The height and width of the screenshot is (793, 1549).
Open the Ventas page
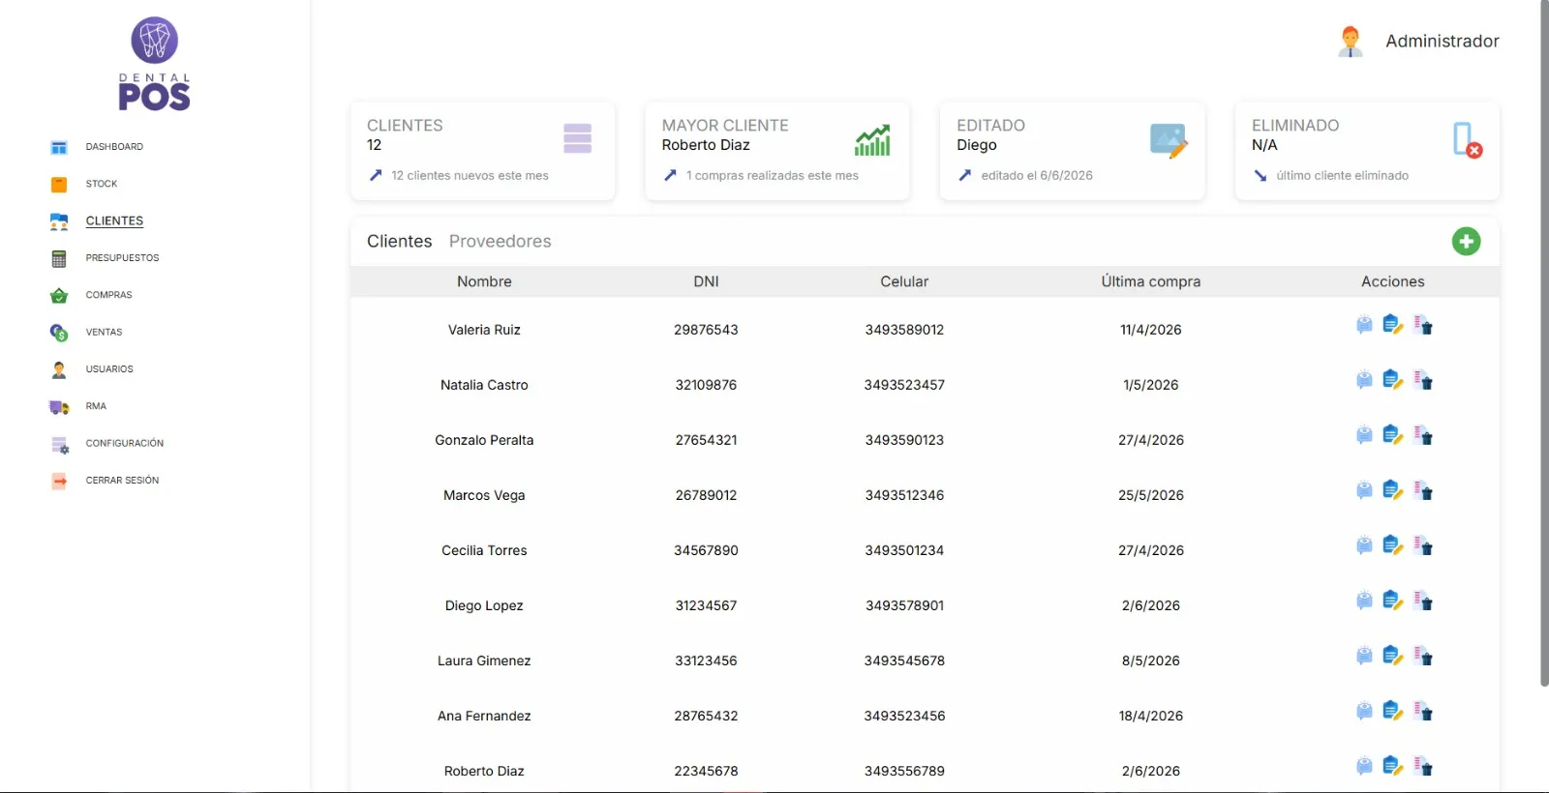tap(104, 332)
